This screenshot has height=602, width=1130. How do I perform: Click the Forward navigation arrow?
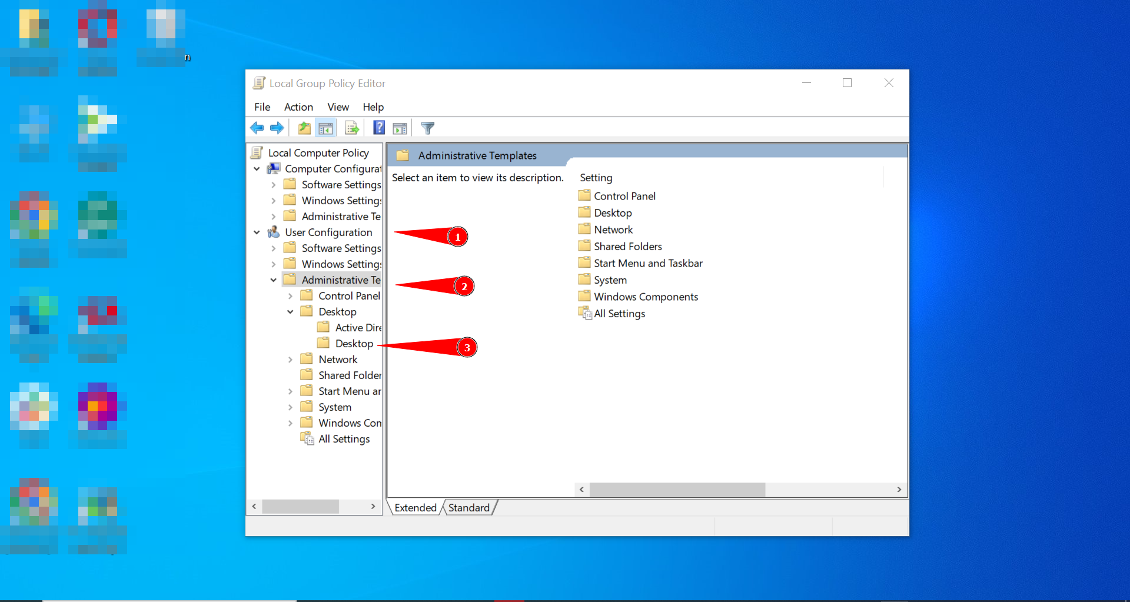tap(277, 128)
